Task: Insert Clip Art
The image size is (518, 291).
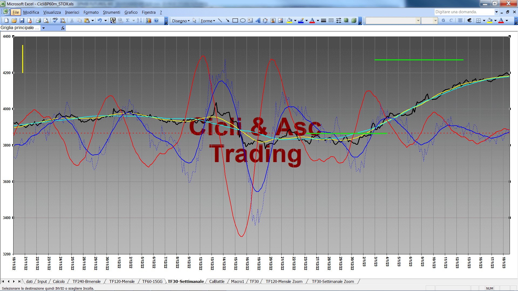Action: pos(273,21)
